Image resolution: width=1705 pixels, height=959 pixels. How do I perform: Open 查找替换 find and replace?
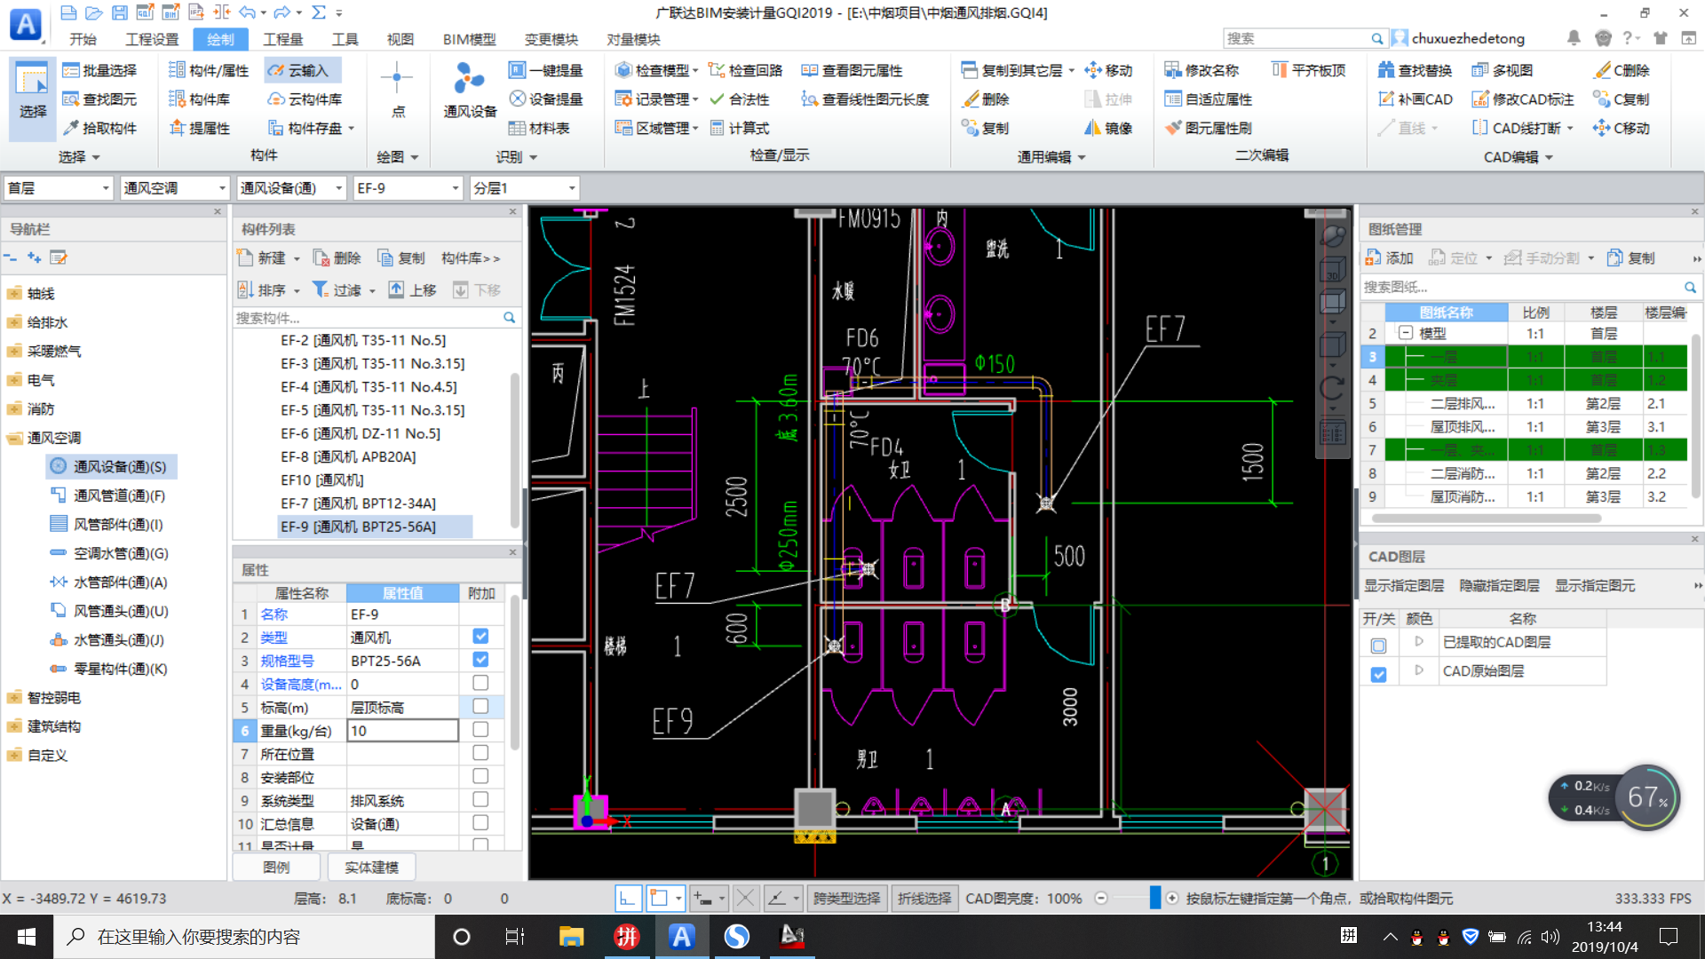click(x=1416, y=70)
